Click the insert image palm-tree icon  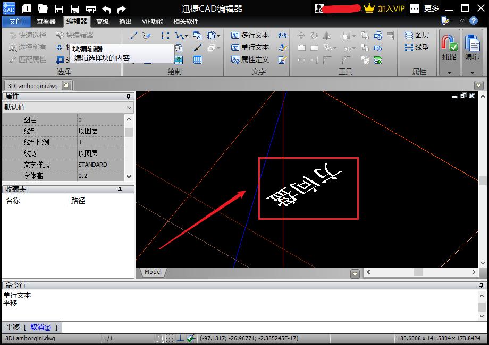179,60
